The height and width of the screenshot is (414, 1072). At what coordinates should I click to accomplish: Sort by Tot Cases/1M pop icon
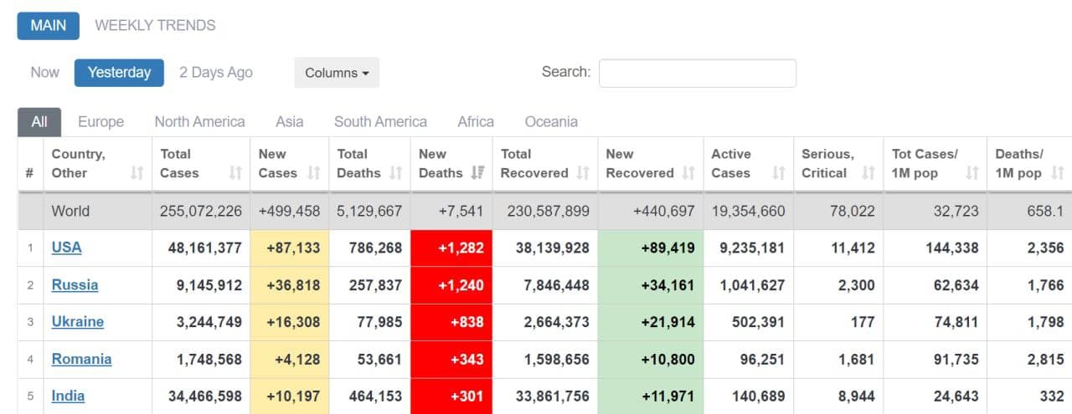972,173
